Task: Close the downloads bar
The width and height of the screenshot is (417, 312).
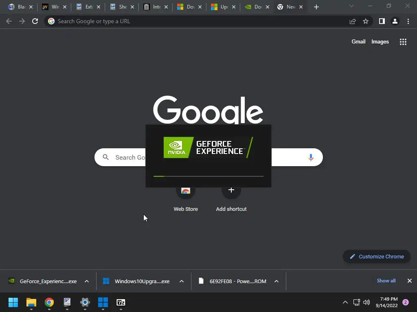Action: click(x=410, y=281)
